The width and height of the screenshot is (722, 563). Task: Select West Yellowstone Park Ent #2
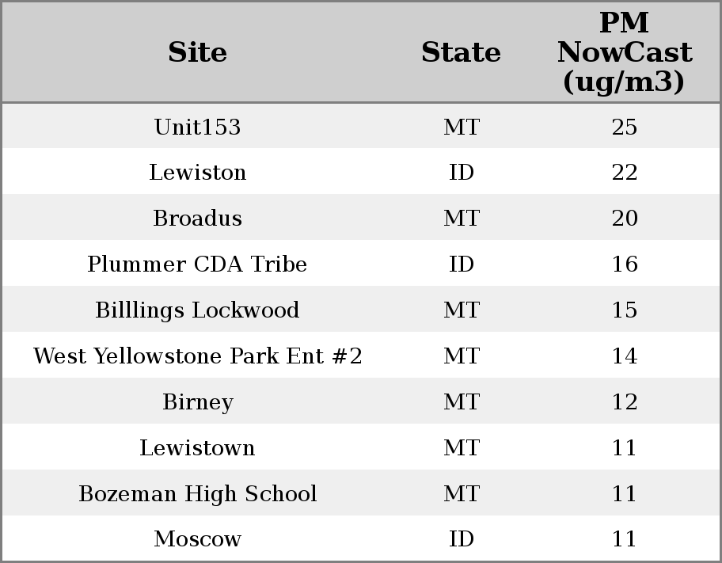pos(197,356)
